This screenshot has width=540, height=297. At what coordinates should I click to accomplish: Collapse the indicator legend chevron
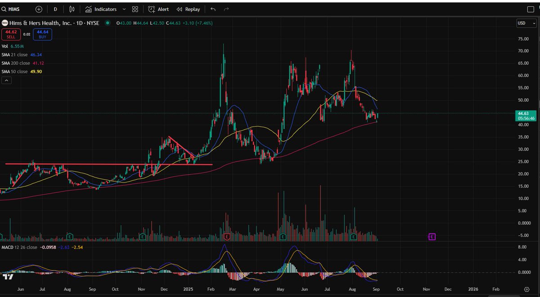point(7,80)
